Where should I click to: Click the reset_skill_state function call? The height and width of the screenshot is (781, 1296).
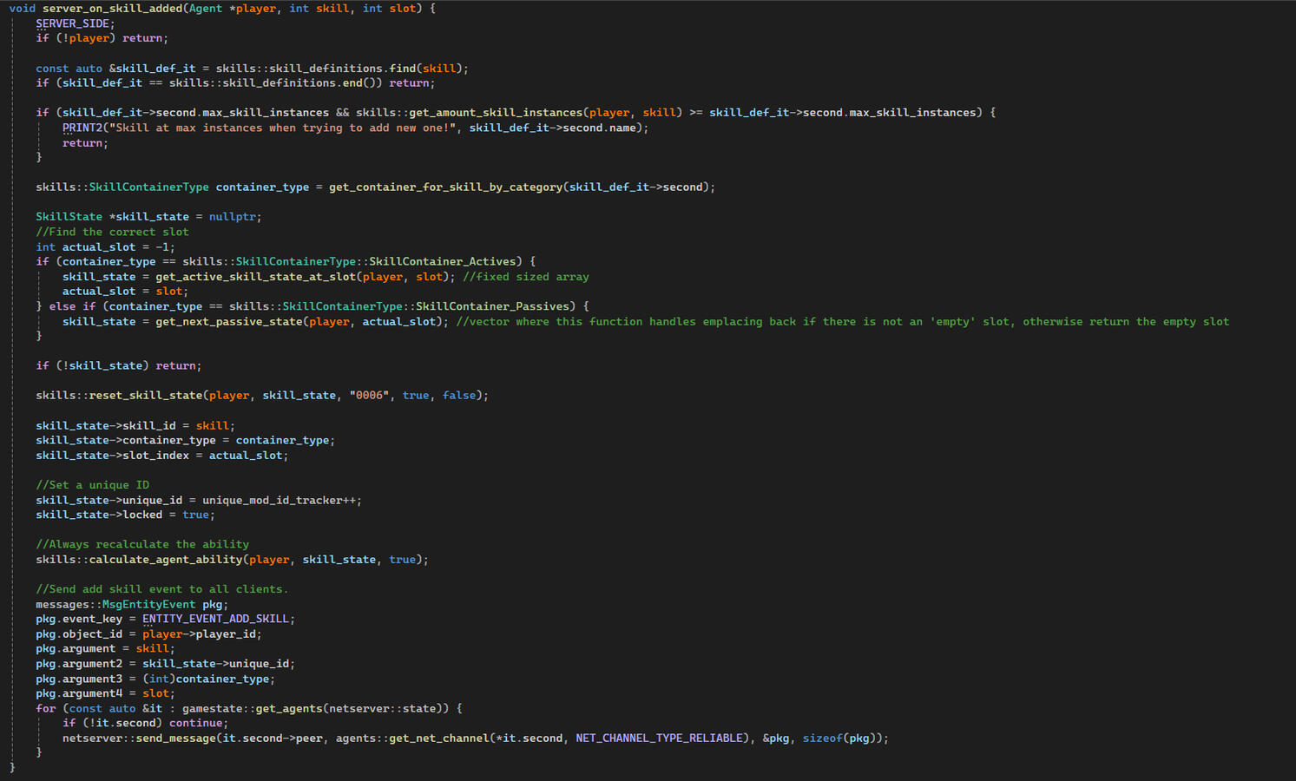click(146, 396)
